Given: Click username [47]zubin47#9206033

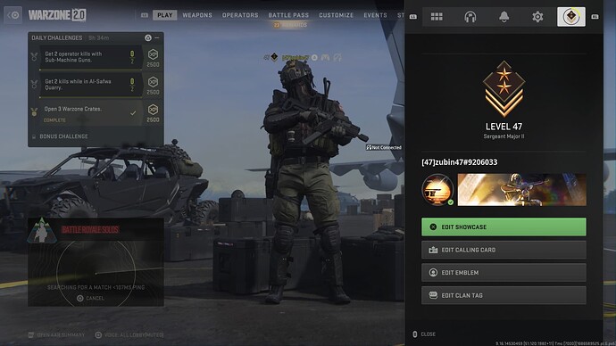Looking at the screenshot, I should (x=459, y=162).
